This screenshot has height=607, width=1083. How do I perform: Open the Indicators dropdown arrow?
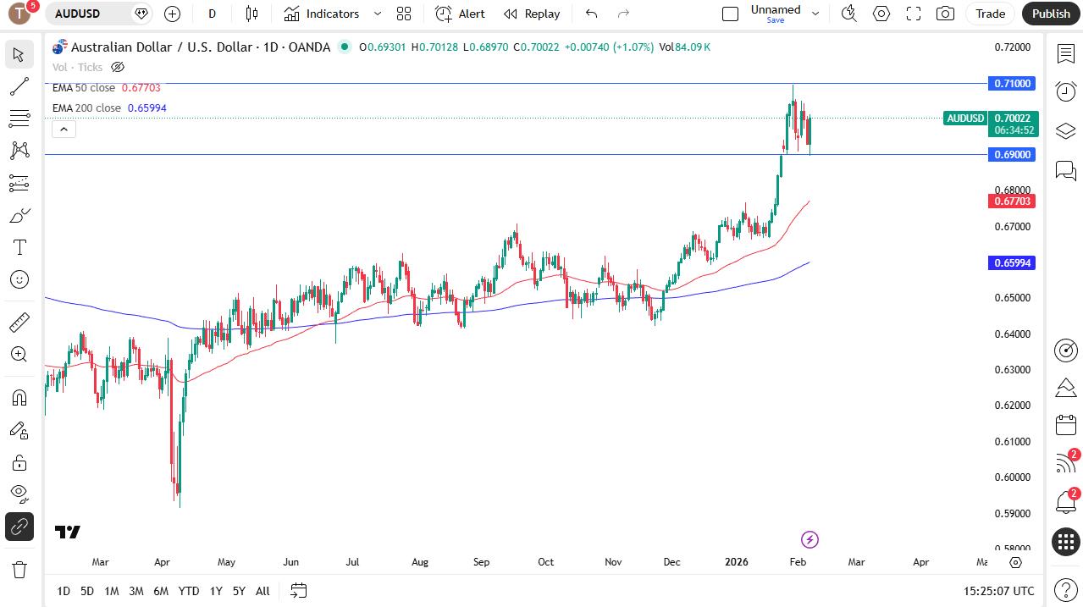click(x=378, y=14)
